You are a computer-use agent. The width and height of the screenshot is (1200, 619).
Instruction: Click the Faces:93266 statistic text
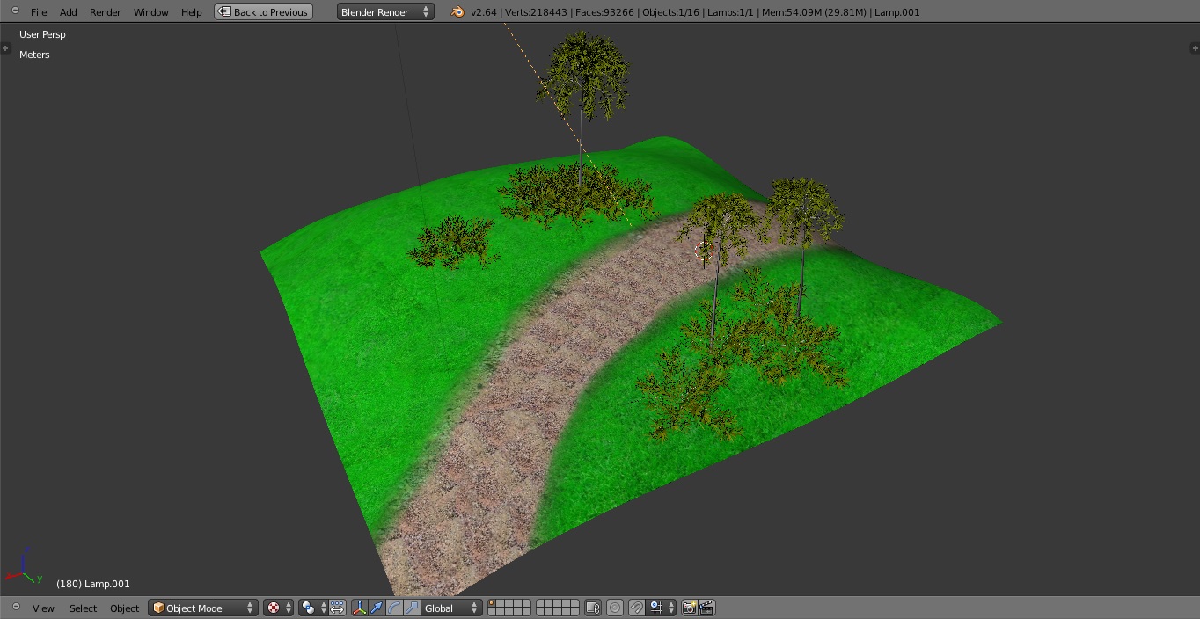[x=606, y=12]
